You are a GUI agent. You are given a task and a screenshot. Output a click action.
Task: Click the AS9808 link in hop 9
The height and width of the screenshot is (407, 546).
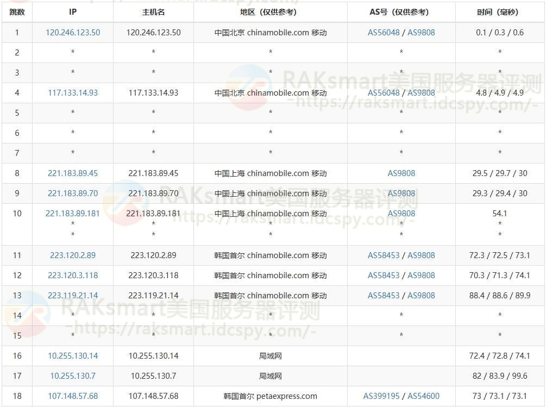pos(401,193)
